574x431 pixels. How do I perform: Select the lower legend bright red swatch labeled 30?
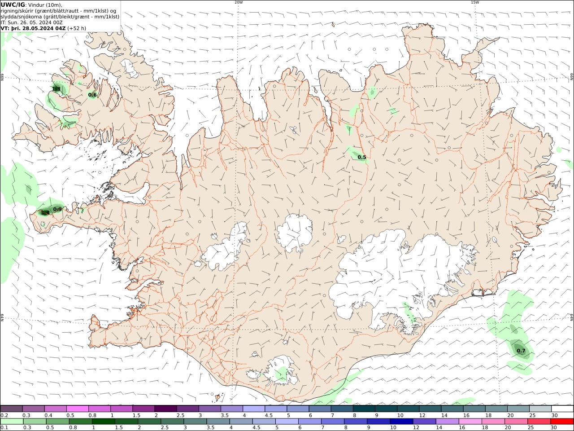(561, 421)
